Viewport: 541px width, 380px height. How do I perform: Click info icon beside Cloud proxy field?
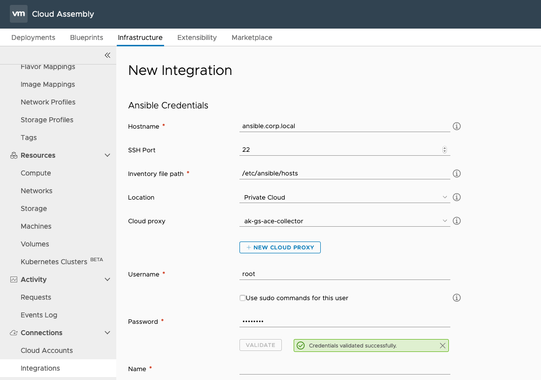(x=457, y=221)
